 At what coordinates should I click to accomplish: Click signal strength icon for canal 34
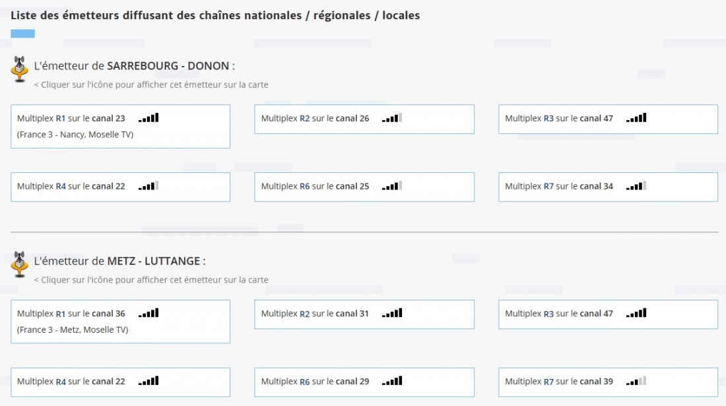(636, 186)
